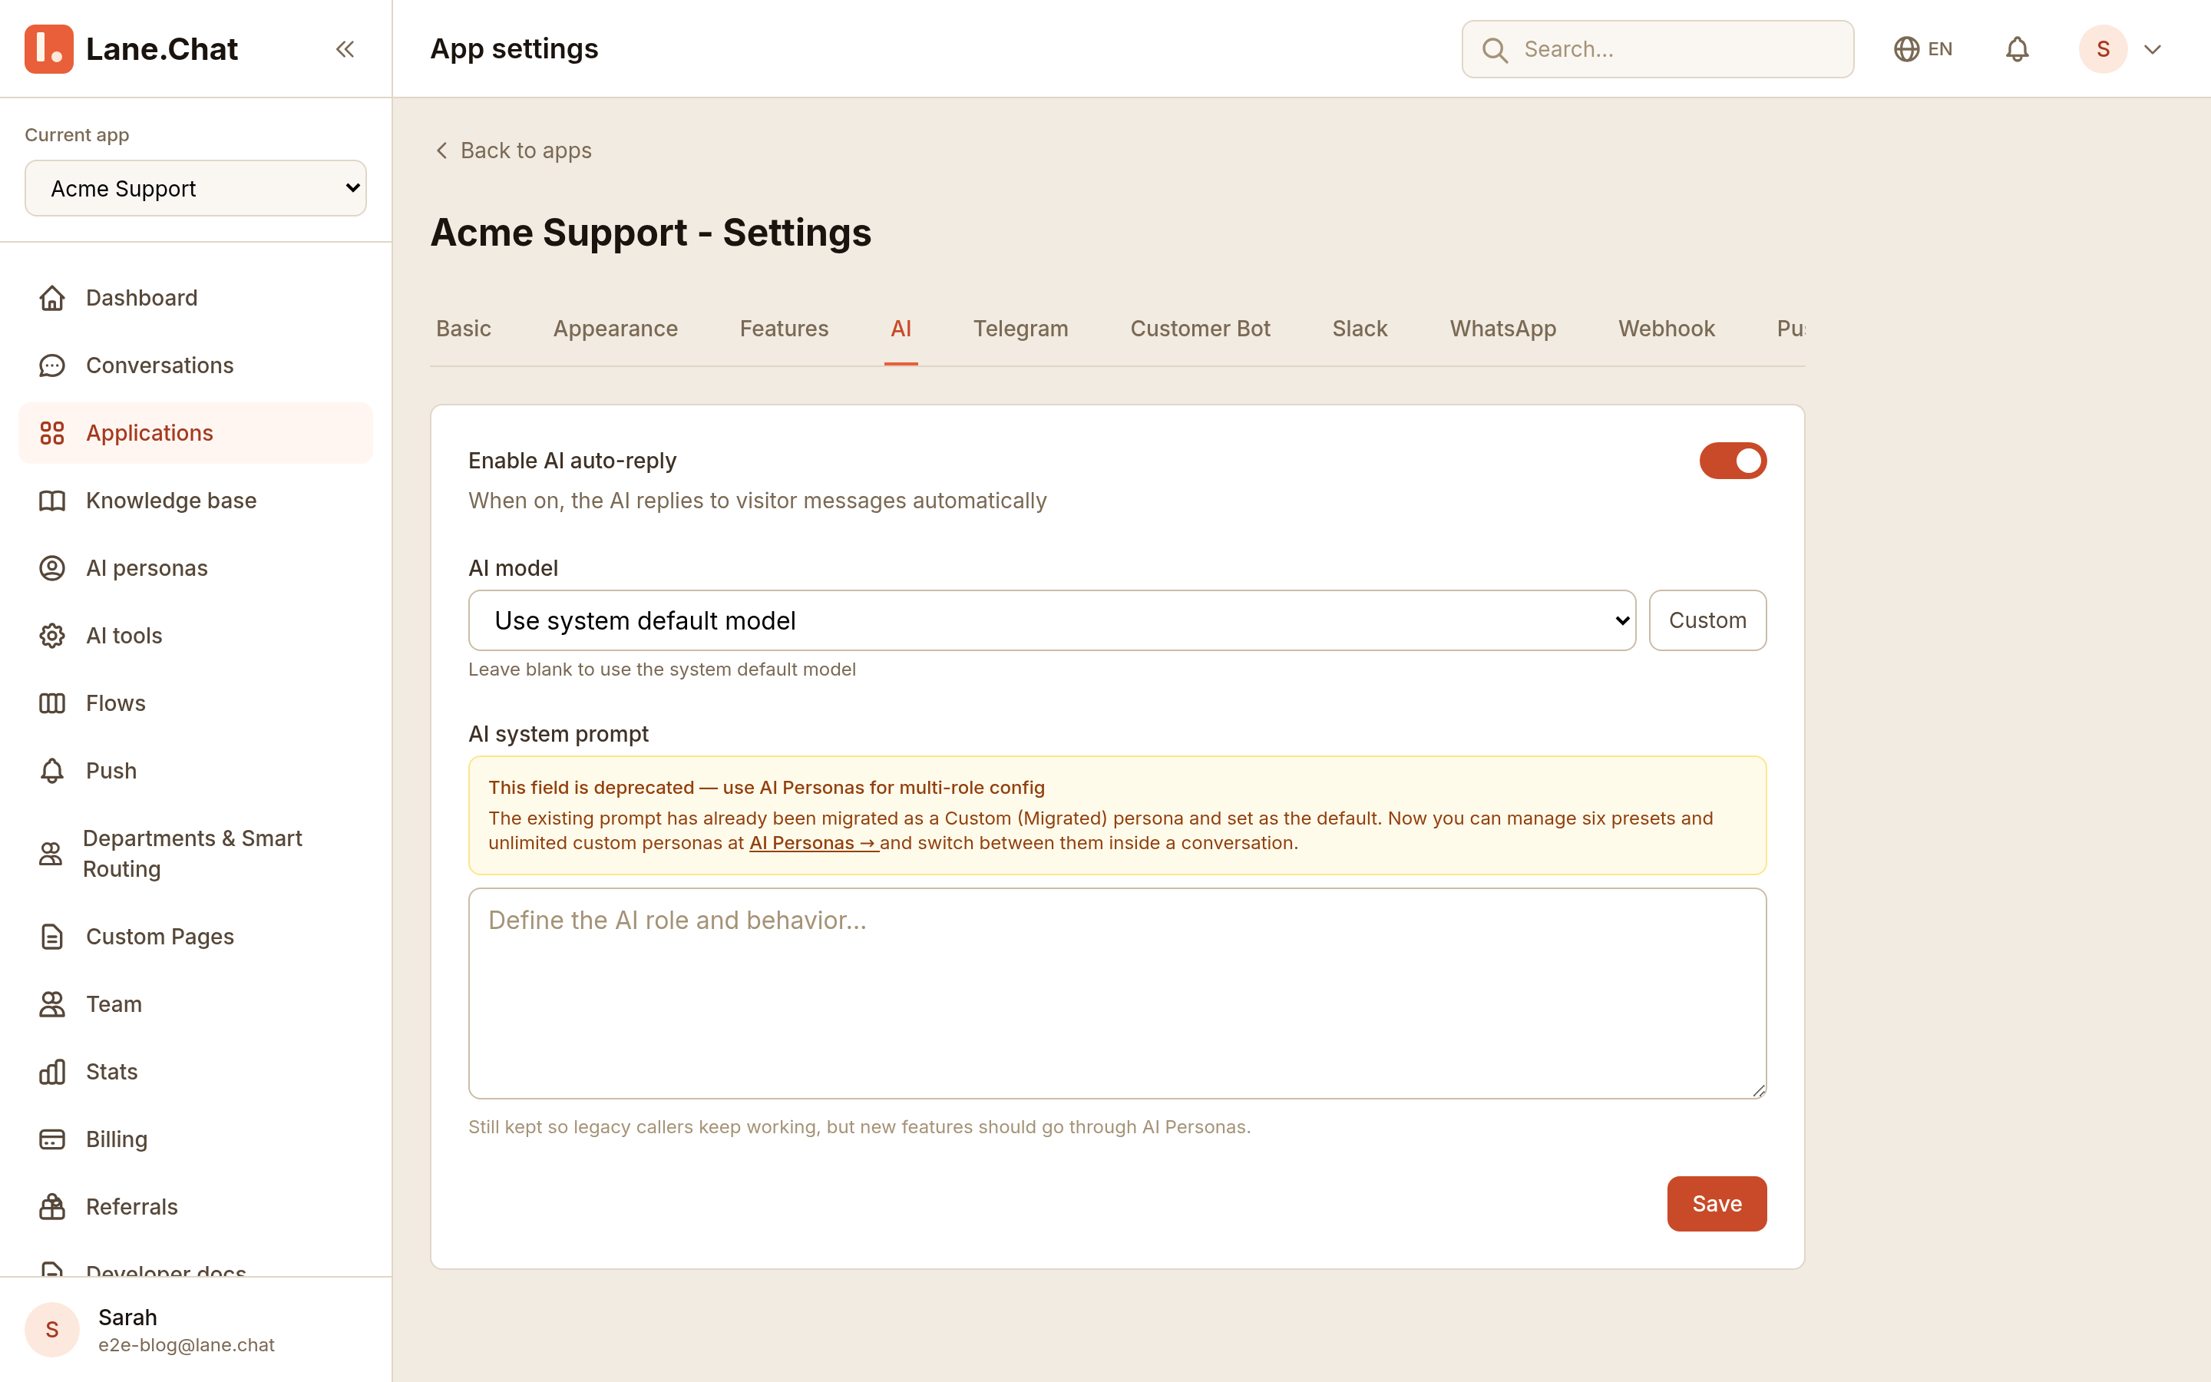Click the Custom Pages document icon
2211x1382 pixels.
[52, 937]
